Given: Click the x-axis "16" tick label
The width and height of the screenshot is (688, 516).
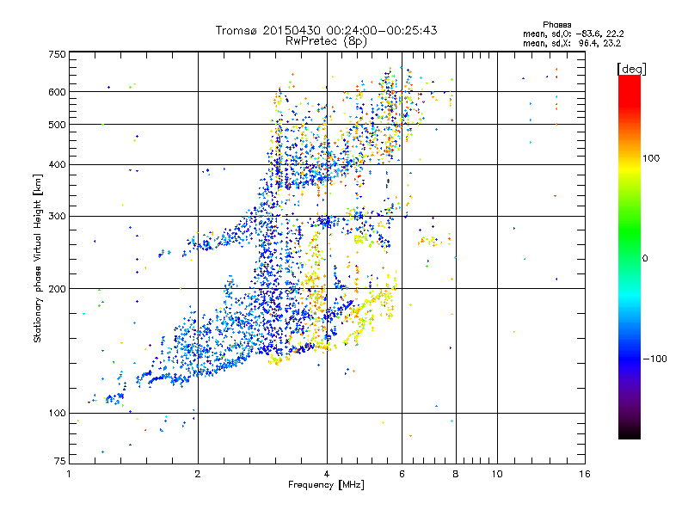Looking at the screenshot, I should 585,474.
